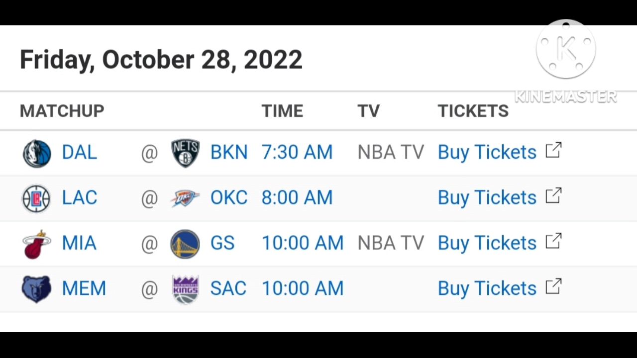Select the SAC team link

pos(228,288)
